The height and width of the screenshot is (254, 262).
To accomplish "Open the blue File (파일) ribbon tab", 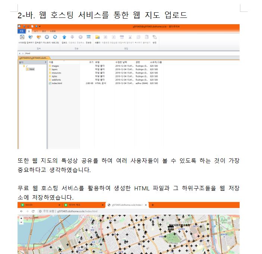I will 22,31.
